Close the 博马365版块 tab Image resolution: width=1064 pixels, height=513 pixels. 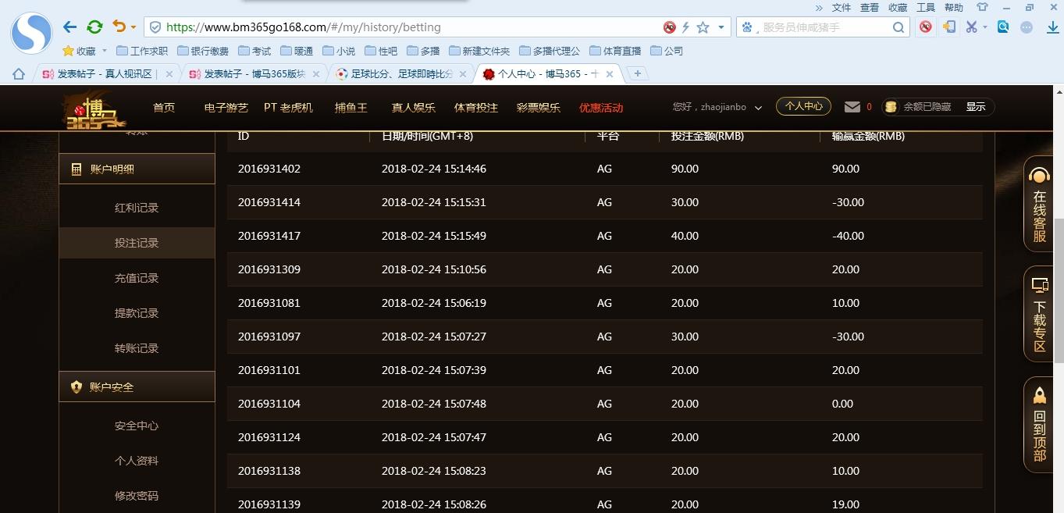[x=315, y=74]
